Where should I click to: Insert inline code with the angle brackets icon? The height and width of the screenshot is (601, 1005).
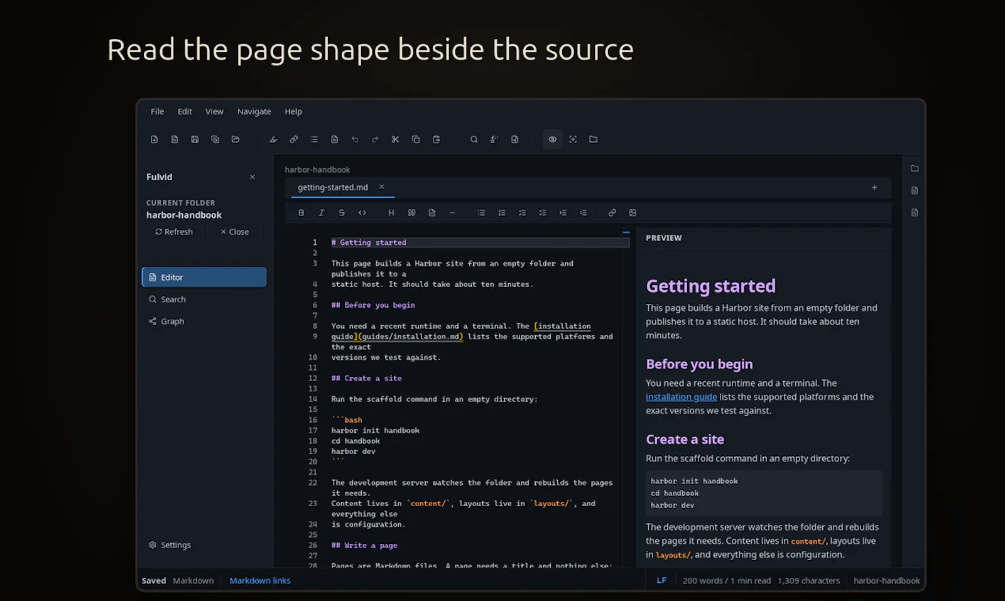(x=362, y=213)
